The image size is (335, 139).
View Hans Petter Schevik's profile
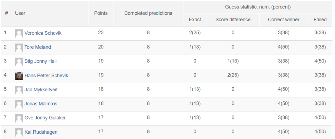click(x=46, y=75)
